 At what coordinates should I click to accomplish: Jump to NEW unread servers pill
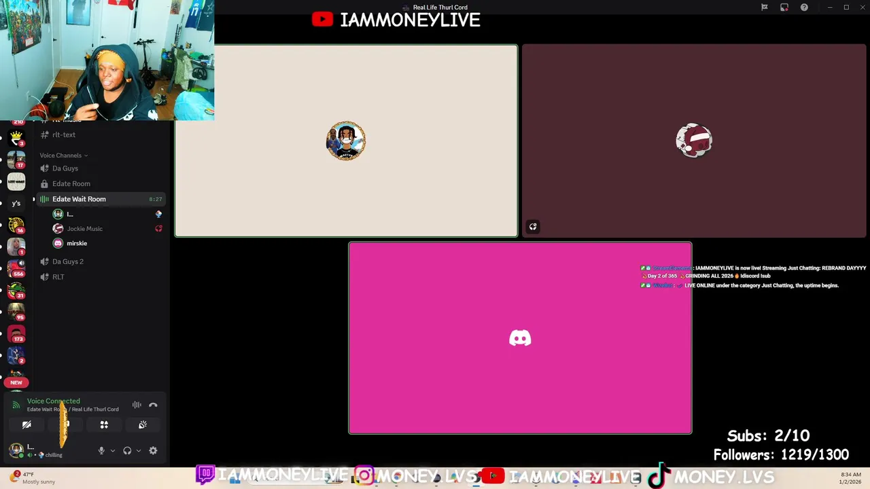[16, 382]
